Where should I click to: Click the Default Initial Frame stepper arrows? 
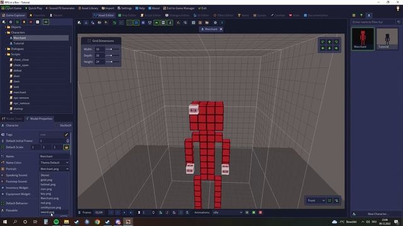click(x=67, y=141)
